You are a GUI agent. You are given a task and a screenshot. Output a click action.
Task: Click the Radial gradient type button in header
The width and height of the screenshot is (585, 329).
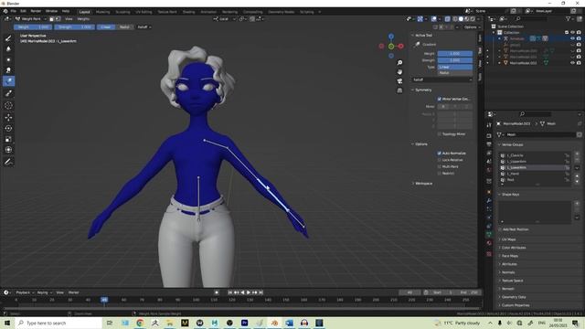click(124, 27)
